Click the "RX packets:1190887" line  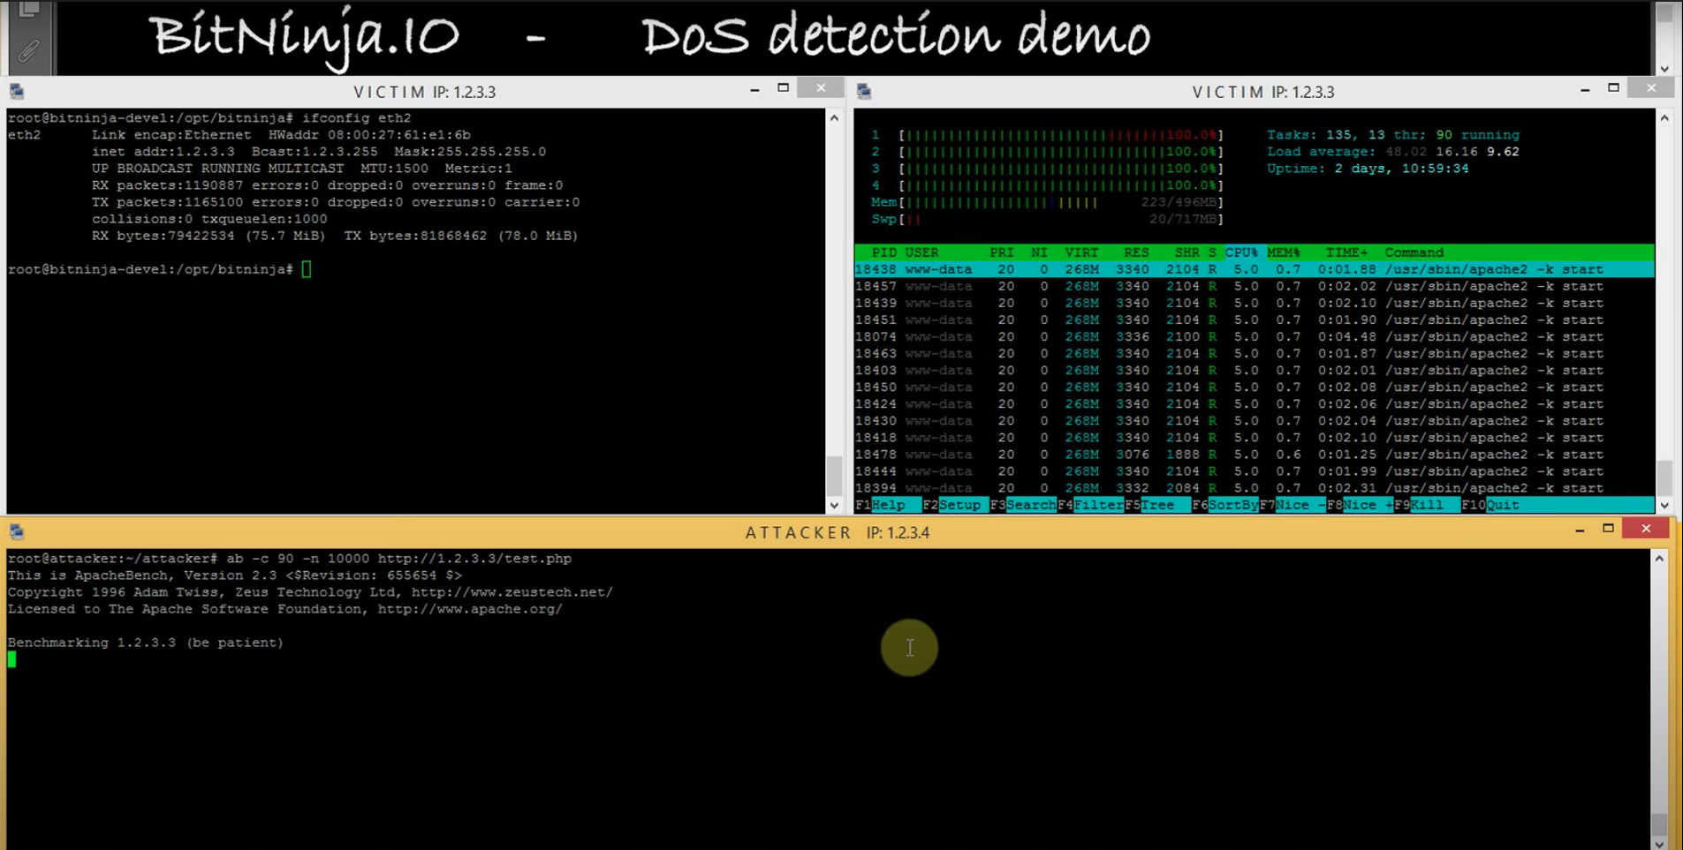[x=327, y=185]
